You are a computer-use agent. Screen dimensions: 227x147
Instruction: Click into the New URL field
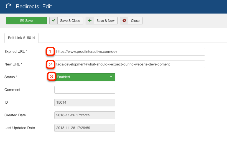129,64
